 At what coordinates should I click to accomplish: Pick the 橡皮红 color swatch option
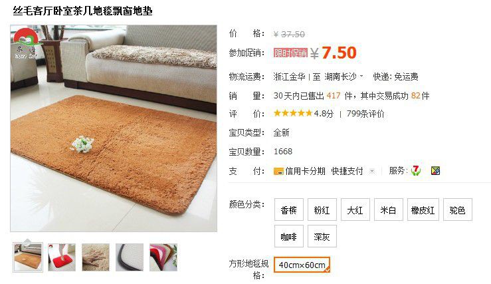tap(423, 210)
